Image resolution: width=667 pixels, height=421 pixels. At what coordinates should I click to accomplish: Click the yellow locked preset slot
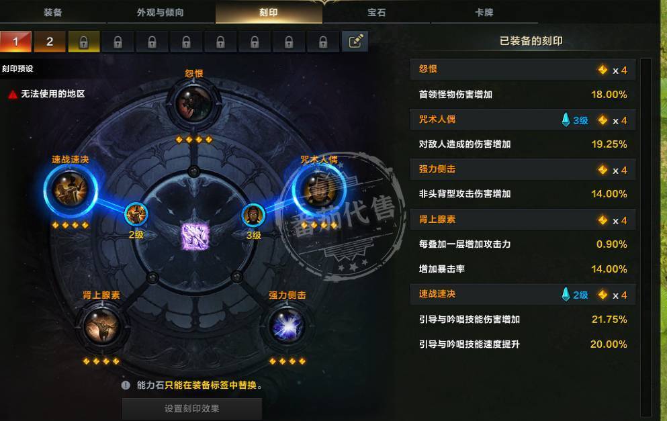[84, 42]
